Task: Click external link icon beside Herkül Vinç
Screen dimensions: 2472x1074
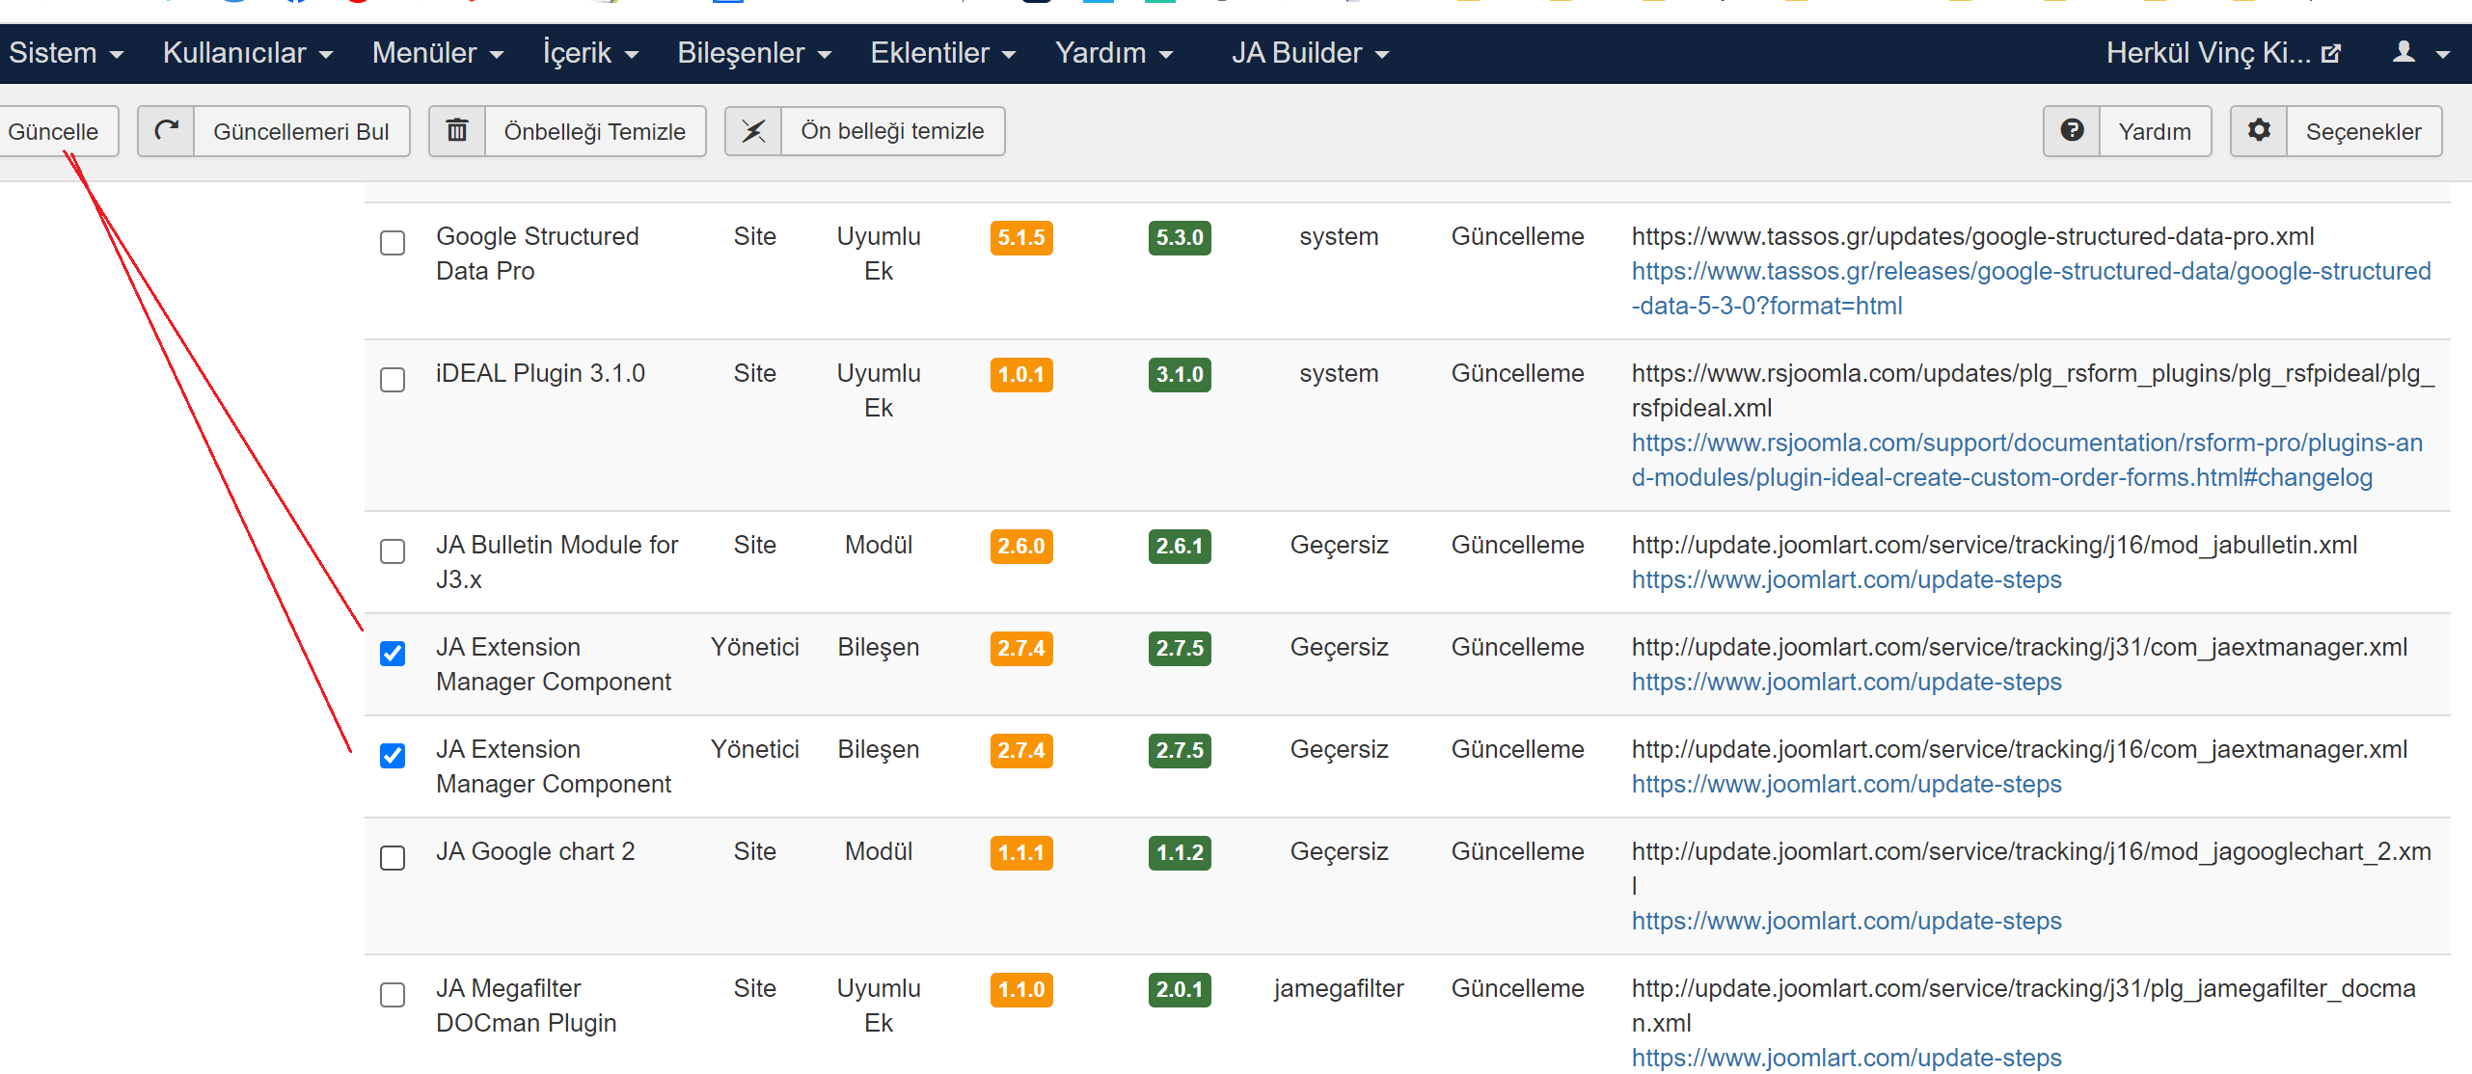Action: [2330, 54]
